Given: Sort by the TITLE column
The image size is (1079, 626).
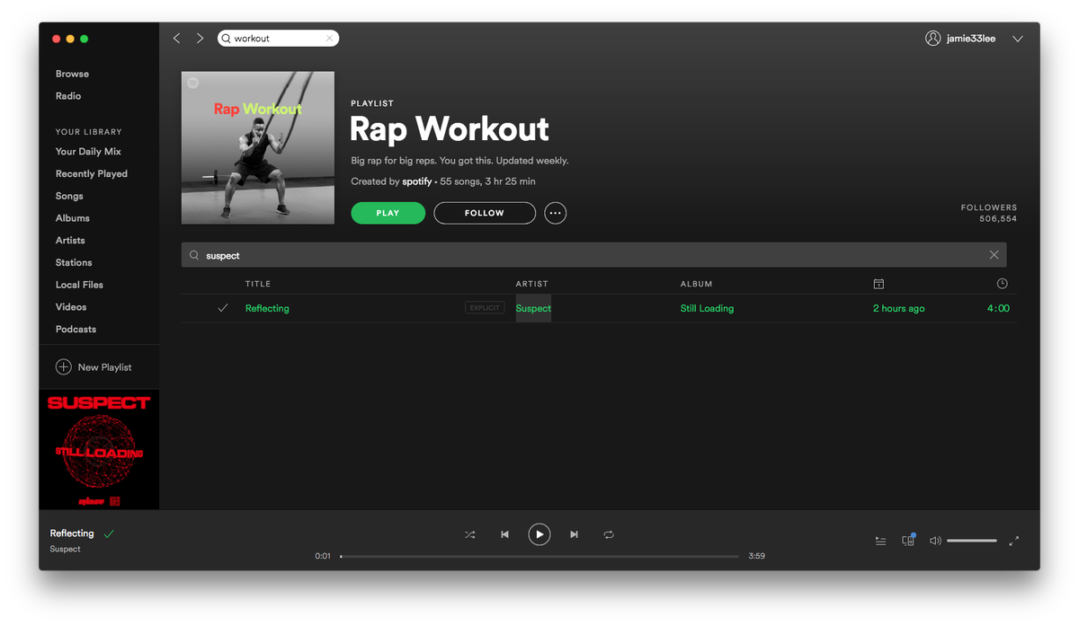Looking at the screenshot, I should (258, 284).
